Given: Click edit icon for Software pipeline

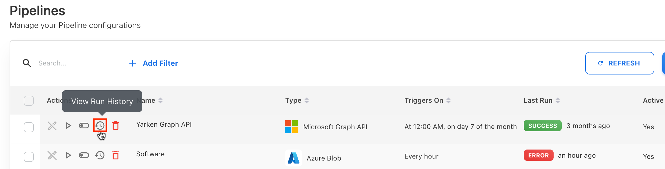Looking at the screenshot, I should [52, 155].
